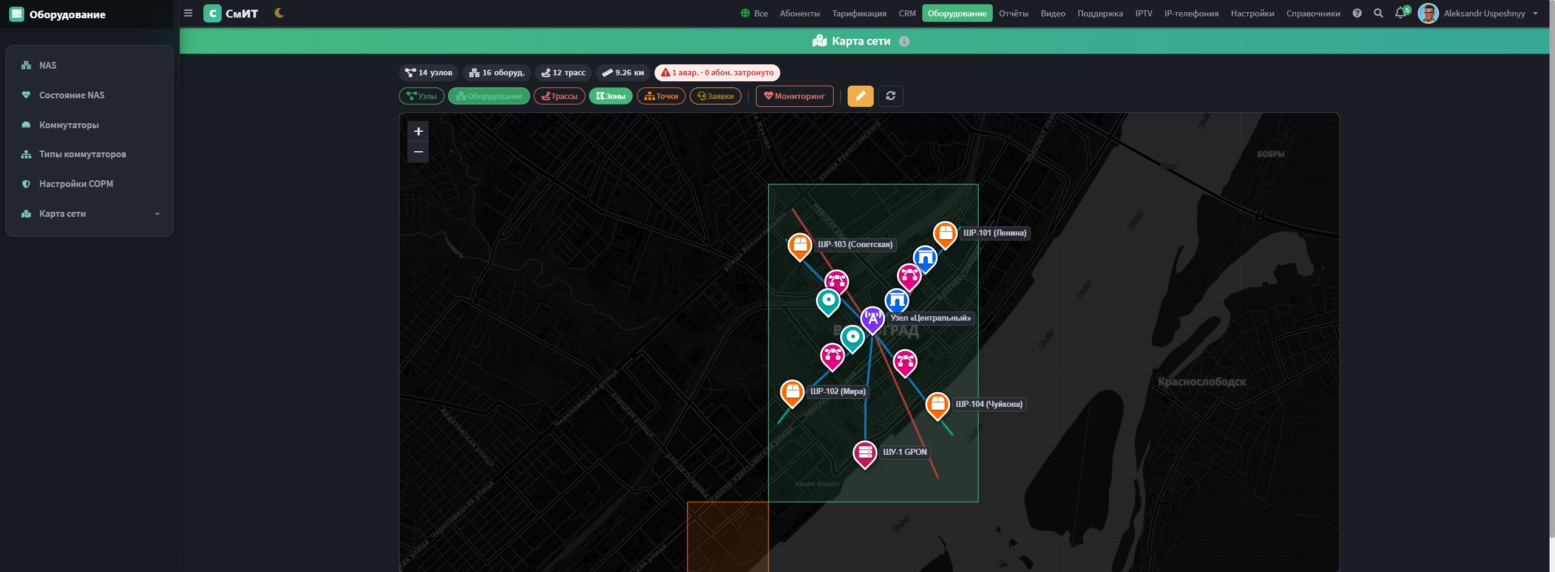The height and width of the screenshot is (572, 1555).
Task: Toggle the Заявки layer filter
Action: point(715,96)
